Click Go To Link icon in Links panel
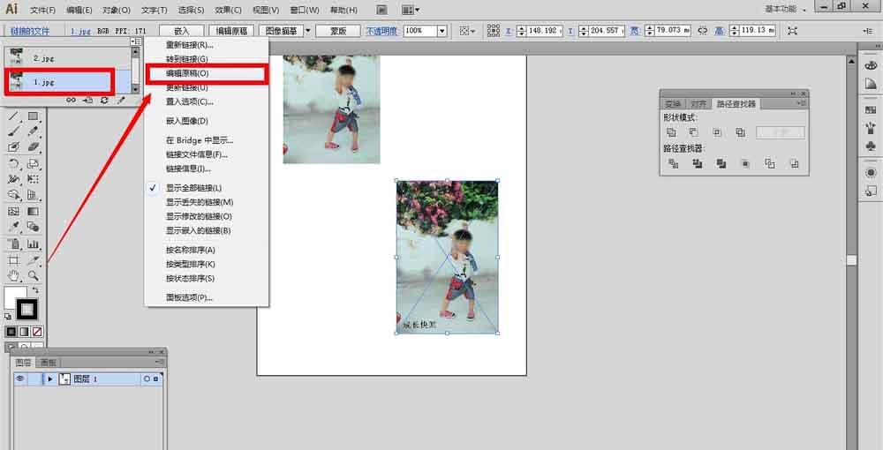 (x=87, y=100)
